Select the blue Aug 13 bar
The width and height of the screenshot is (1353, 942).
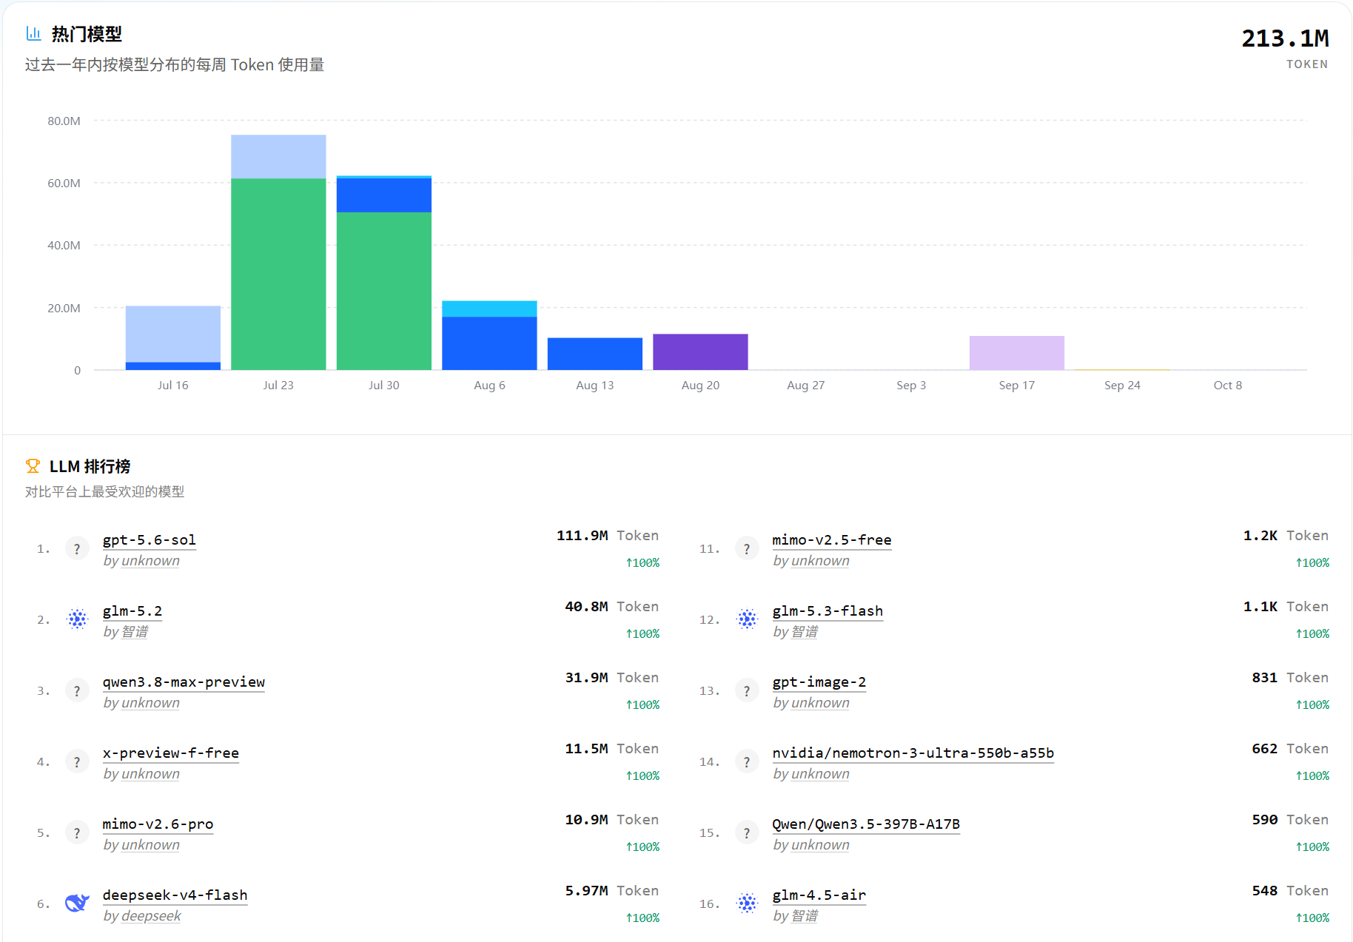coord(595,354)
